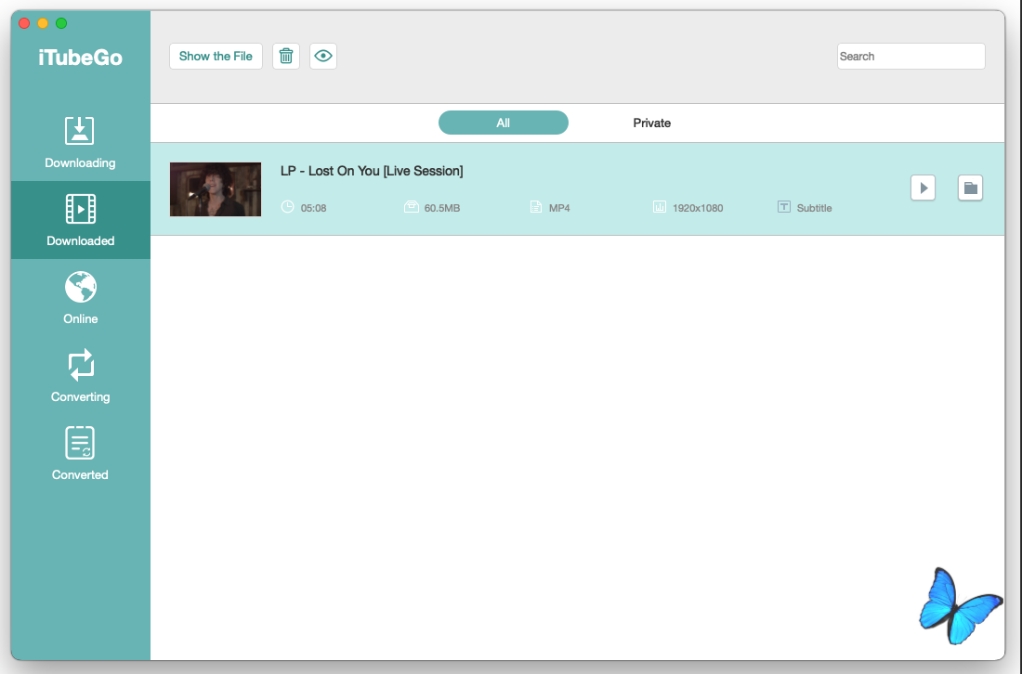The image size is (1022, 674).
Task: Switch to the Private tab
Action: pyautogui.click(x=652, y=123)
